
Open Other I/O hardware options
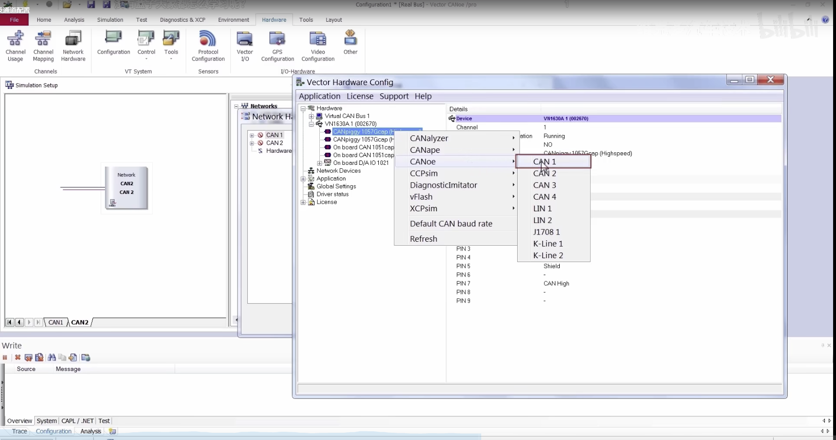click(x=350, y=43)
